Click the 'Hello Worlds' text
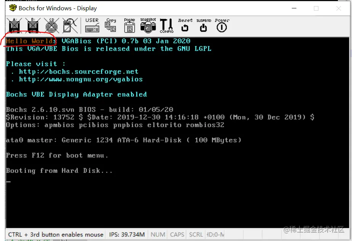This screenshot has width=352, height=241. pyautogui.click(x=31, y=41)
